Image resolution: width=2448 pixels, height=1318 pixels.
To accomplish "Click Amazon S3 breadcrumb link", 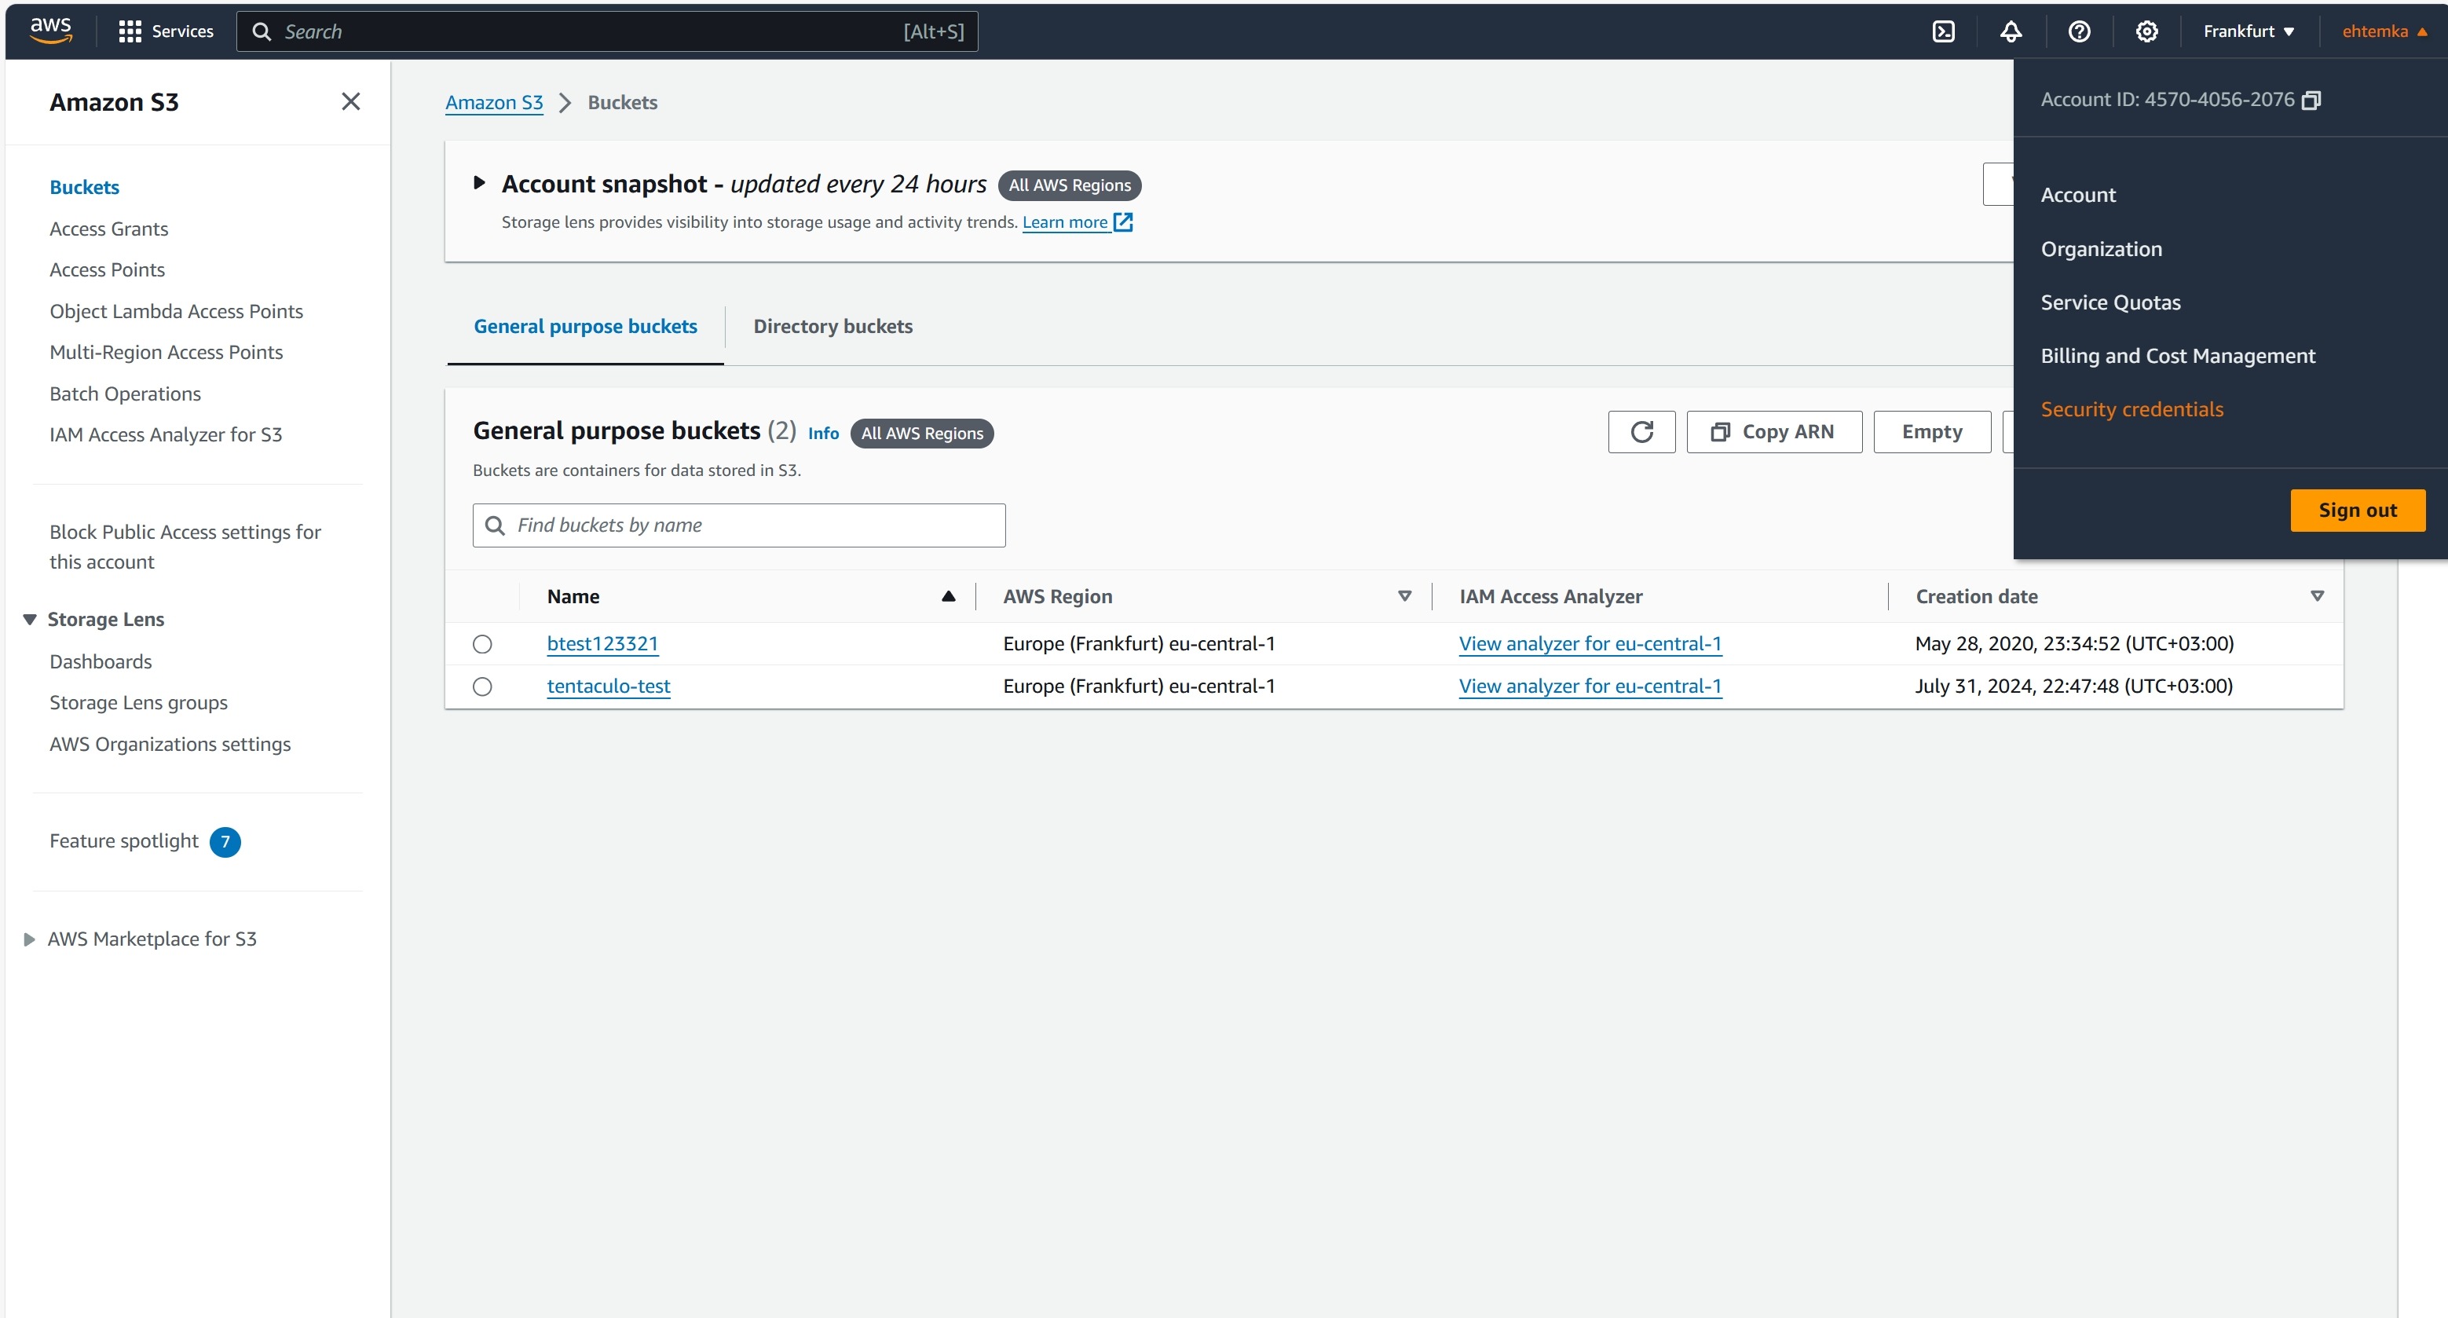I will 494,103.
